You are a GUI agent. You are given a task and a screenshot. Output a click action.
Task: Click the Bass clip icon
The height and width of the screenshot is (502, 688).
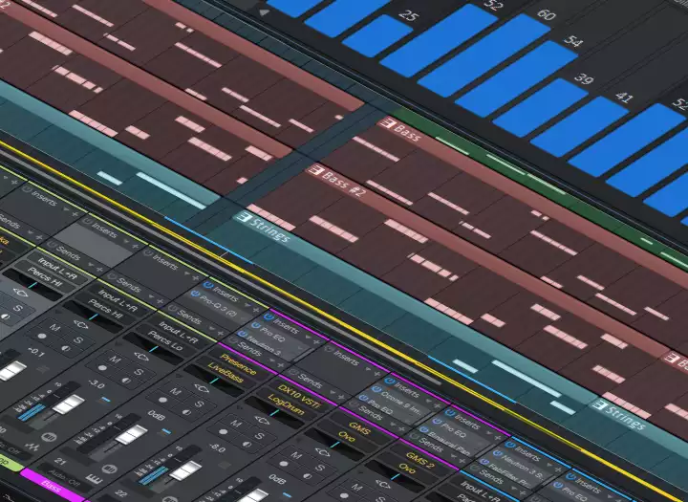click(x=387, y=123)
